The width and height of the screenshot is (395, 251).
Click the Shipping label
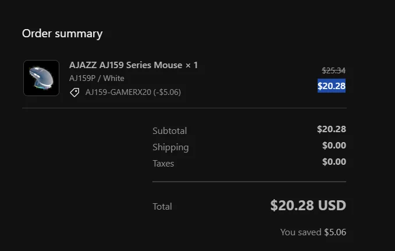[170, 147]
